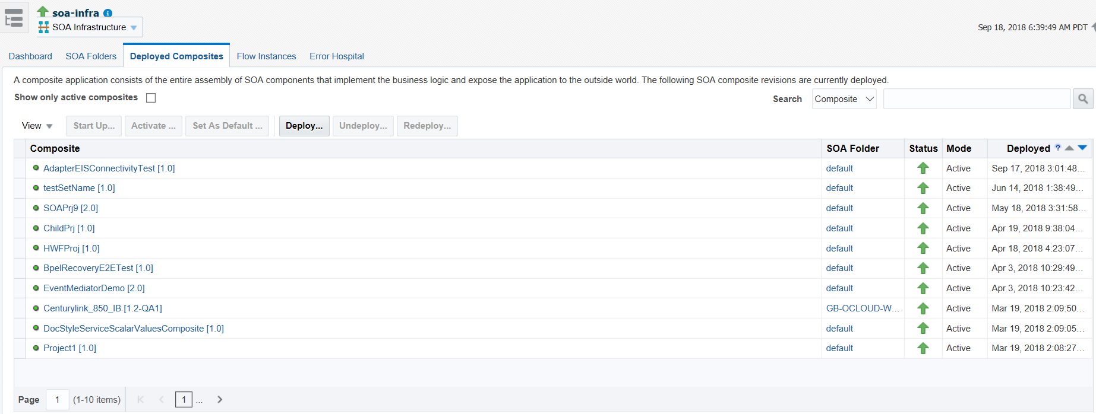Switch to the Dashboard tab

[x=30, y=56]
